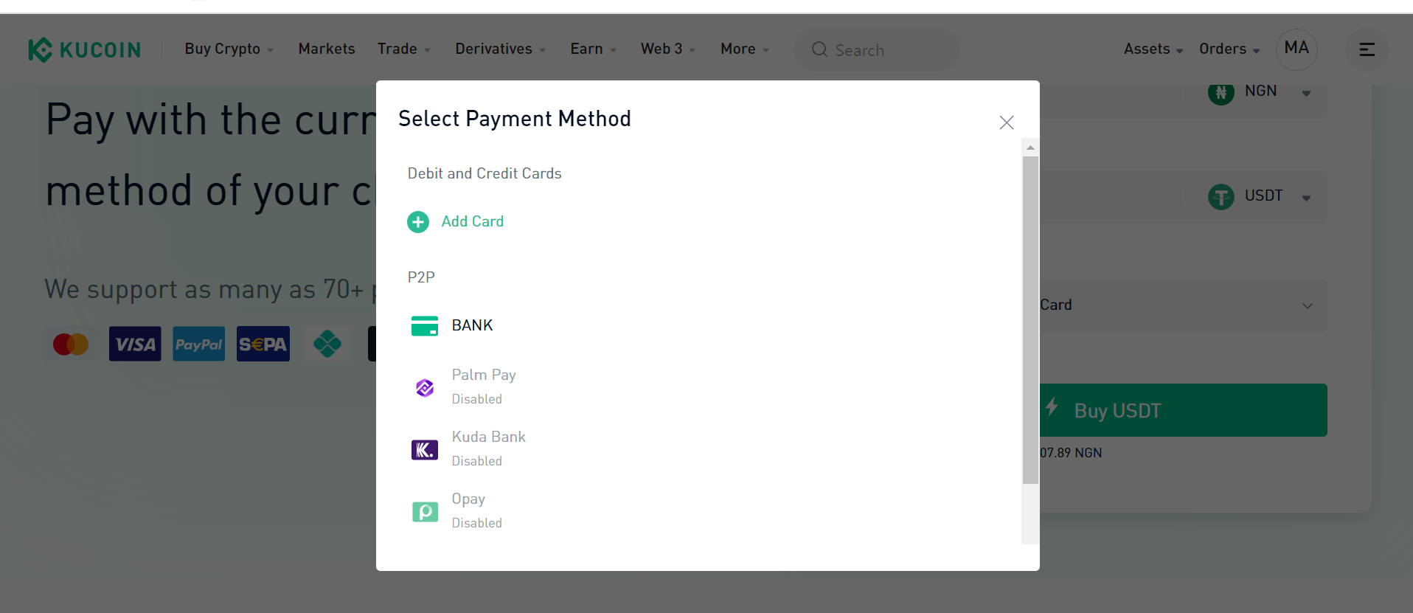Click the Debit and Credit Cards heading
The height and width of the screenshot is (613, 1413).
pyautogui.click(x=485, y=173)
